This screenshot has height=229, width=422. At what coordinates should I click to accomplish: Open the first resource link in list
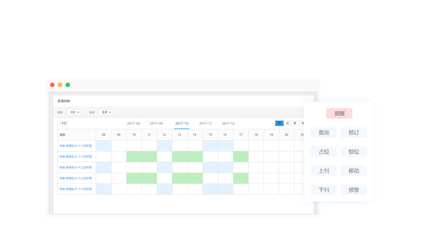pos(75,146)
